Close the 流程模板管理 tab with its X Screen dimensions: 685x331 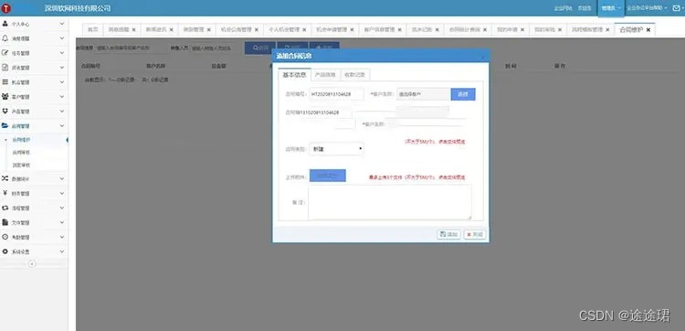click(607, 30)
